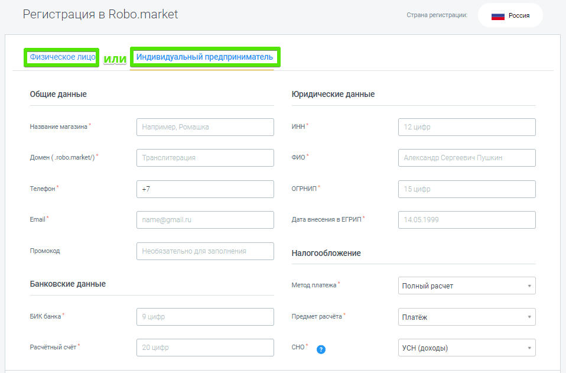
Task: Click the Промокод input field
Action: point(205,251)
